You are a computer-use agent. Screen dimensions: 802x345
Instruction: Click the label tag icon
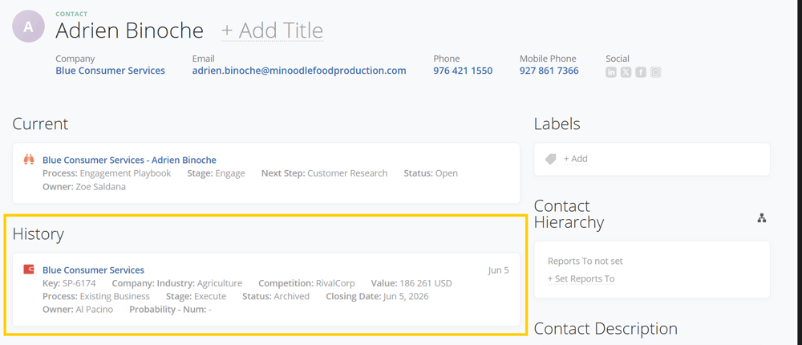pos(550,159)
